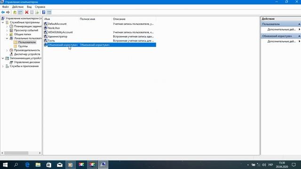The width and height of the screenshot is (301, 169).
Task: Open taskbar Search magnifier
Action: [x=16, y=165]
